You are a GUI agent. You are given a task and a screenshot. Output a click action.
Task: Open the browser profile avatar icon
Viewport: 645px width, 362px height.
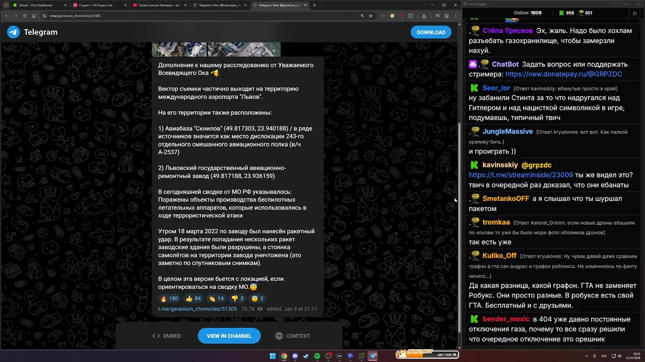(446, 16)
